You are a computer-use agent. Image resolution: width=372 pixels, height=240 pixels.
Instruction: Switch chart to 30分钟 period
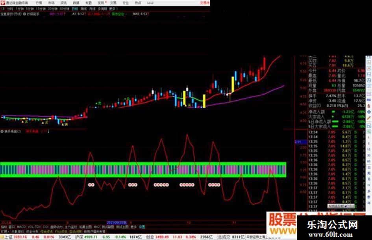(52, 9)
